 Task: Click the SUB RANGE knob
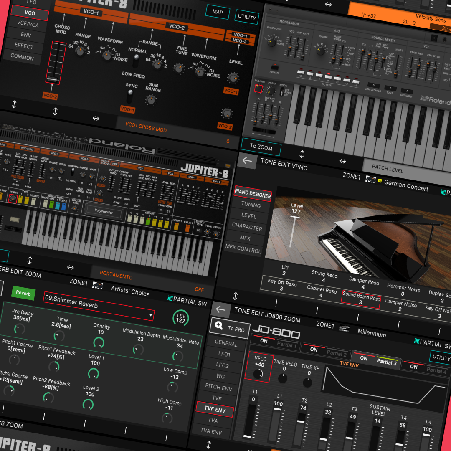(151, 100)
